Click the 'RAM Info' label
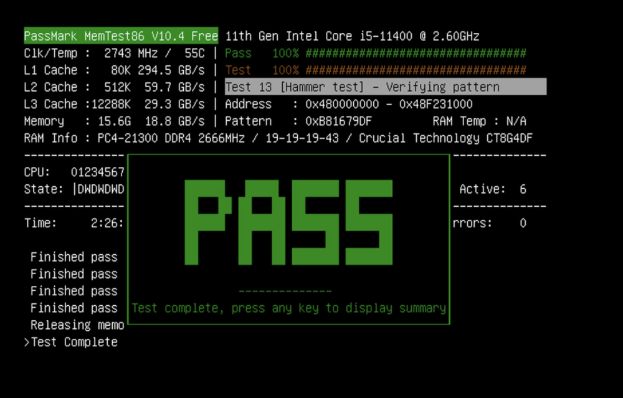This screenshot has height=398, width=623. click(x=50, y=138)
